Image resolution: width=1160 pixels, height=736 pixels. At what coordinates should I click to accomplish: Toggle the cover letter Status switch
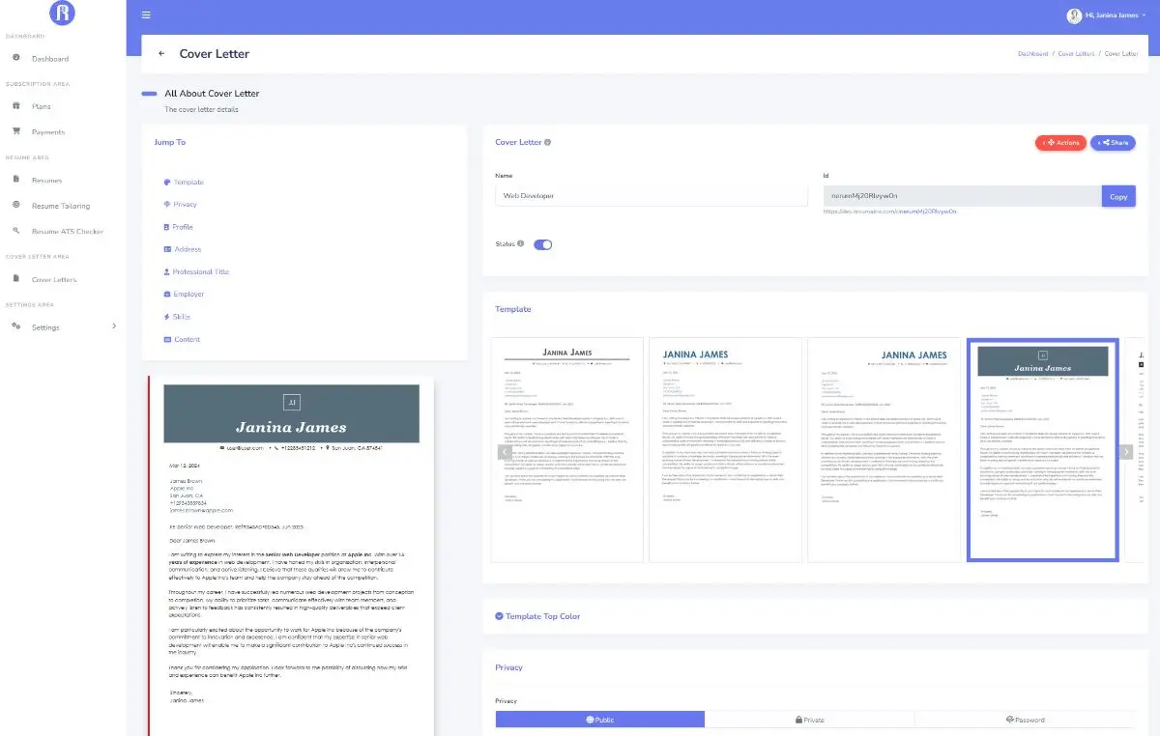[x=542, y=244]
